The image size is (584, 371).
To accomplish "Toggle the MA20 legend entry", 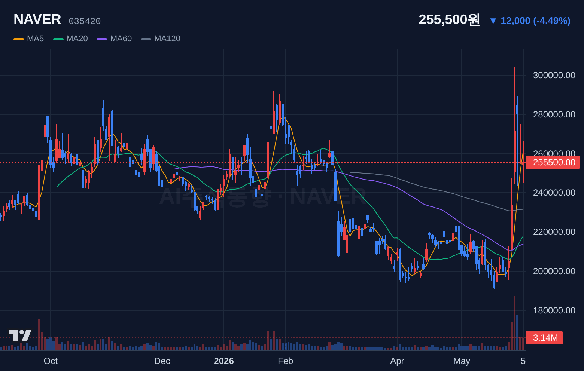I will coord(71,39).
